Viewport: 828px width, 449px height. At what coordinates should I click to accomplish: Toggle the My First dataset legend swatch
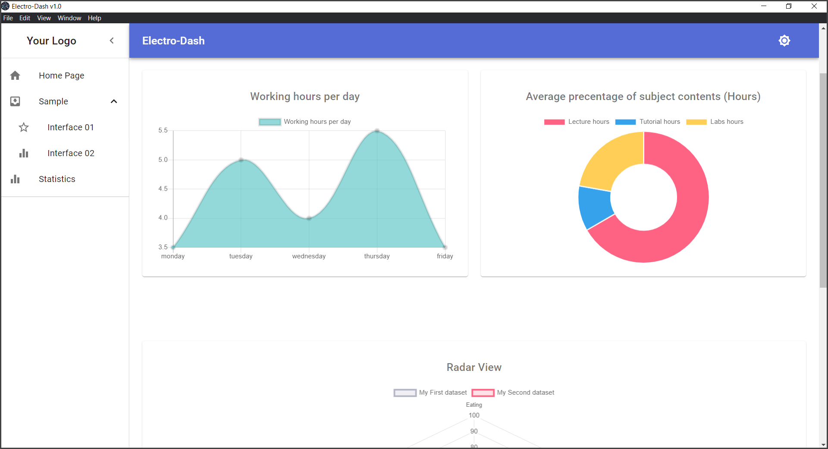(405, 392)
